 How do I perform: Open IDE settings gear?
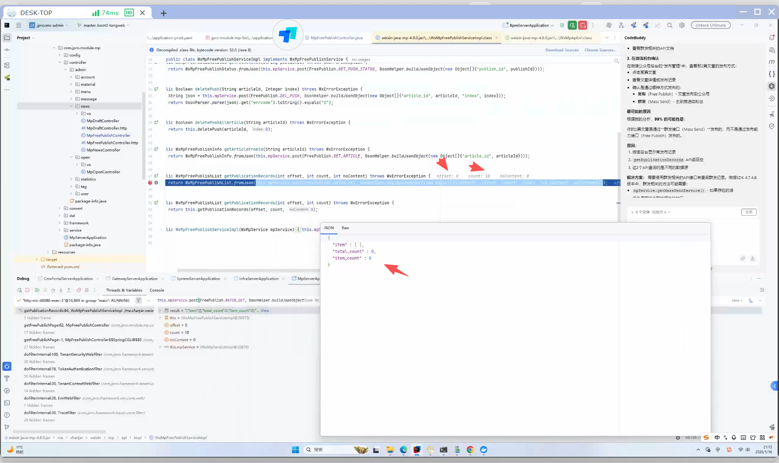click(x=682, y=25)
